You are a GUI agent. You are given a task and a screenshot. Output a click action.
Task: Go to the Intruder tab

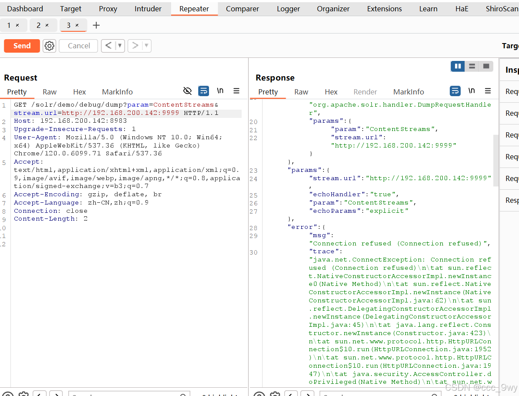(x=148, y=9)
